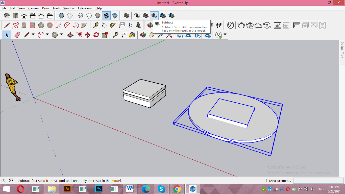Open the Extensions menu
345x194 pixels.
pyautogui.click(x=85, y=8)
